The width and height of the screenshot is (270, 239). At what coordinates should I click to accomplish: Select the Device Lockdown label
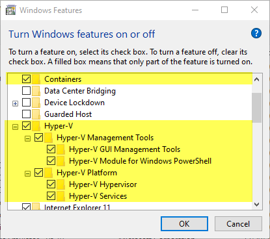tap(74, 103)
